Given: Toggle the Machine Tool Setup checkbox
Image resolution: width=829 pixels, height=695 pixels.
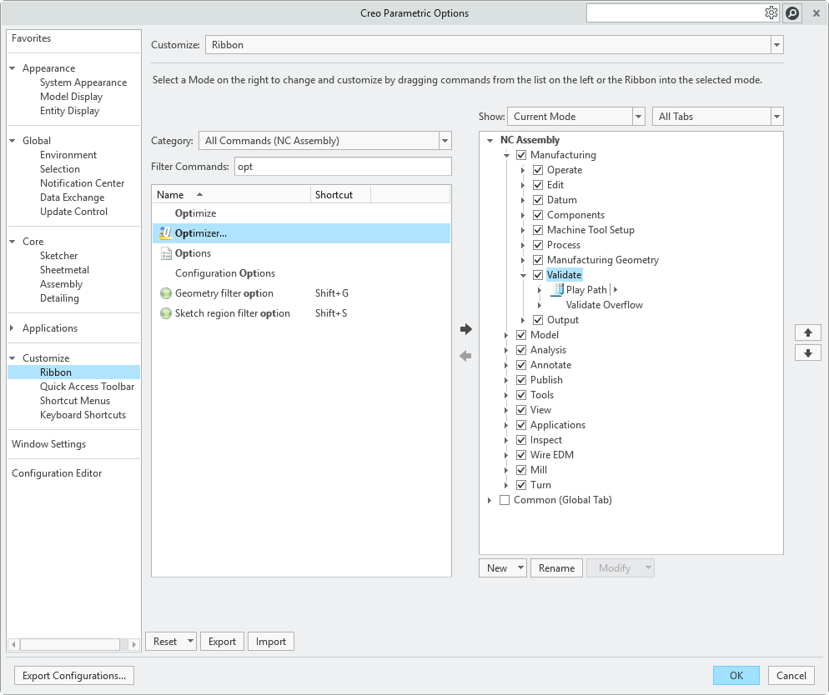Looking at the screenshot, I should pos(538,230).
